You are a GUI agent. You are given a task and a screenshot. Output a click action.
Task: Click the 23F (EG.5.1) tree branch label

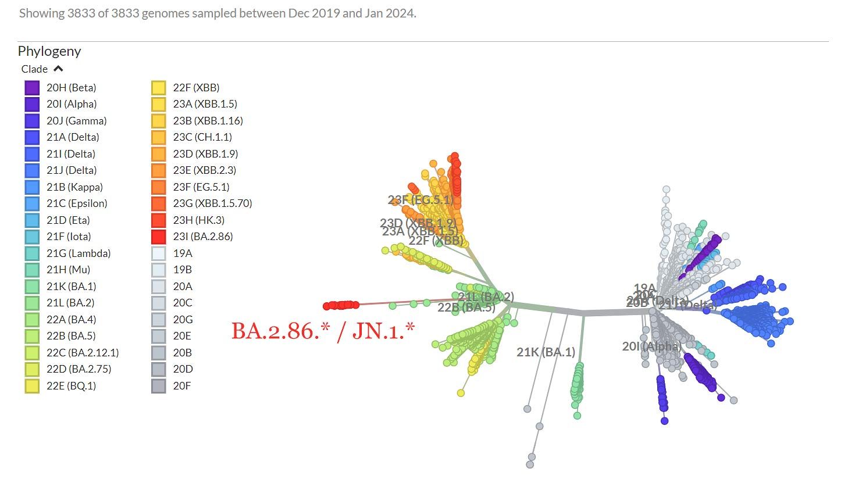coord(421,200)
